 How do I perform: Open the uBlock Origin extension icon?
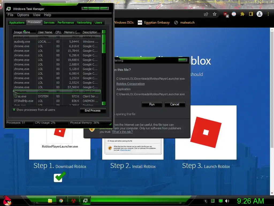(x=226, y=14)
